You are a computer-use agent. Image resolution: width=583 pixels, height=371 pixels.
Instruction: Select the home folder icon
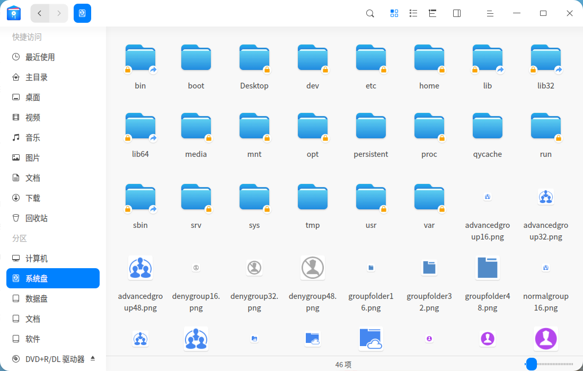429,59
